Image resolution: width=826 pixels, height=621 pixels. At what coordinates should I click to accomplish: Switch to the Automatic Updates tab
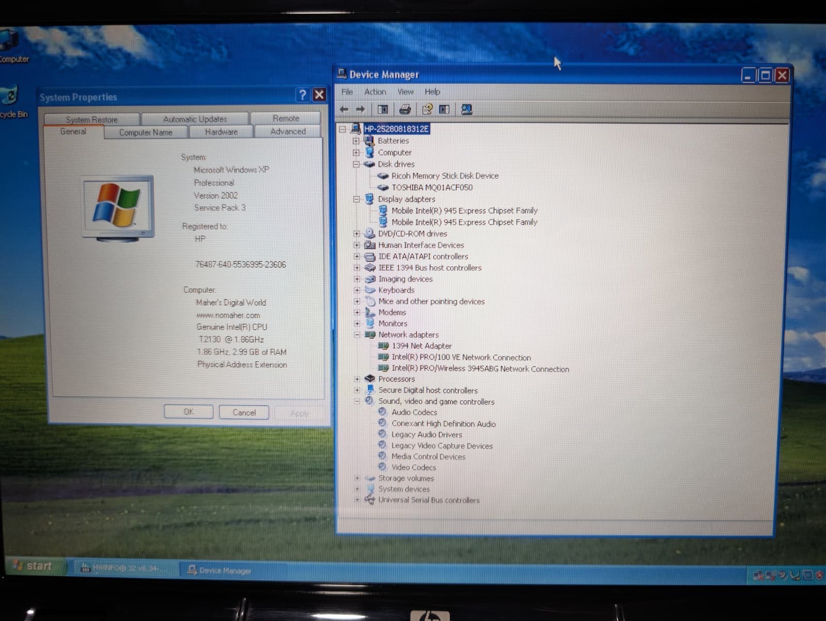pos(195,119)
